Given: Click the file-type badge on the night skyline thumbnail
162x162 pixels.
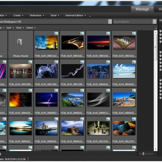Looking at the screenshot, I should [30, 62].
